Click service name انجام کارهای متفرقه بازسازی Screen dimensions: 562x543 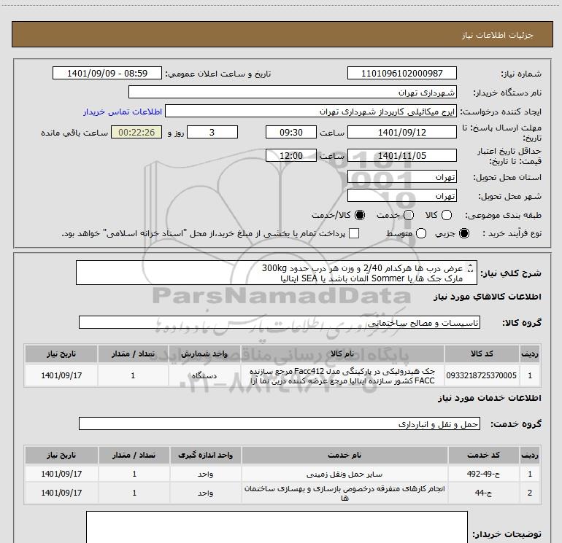[x=344, y=493]
